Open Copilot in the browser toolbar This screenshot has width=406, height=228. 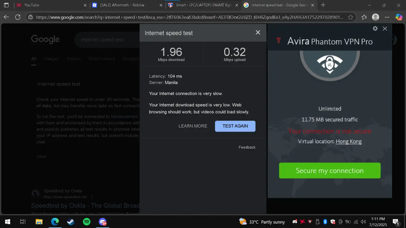click(x=399, y=17)
